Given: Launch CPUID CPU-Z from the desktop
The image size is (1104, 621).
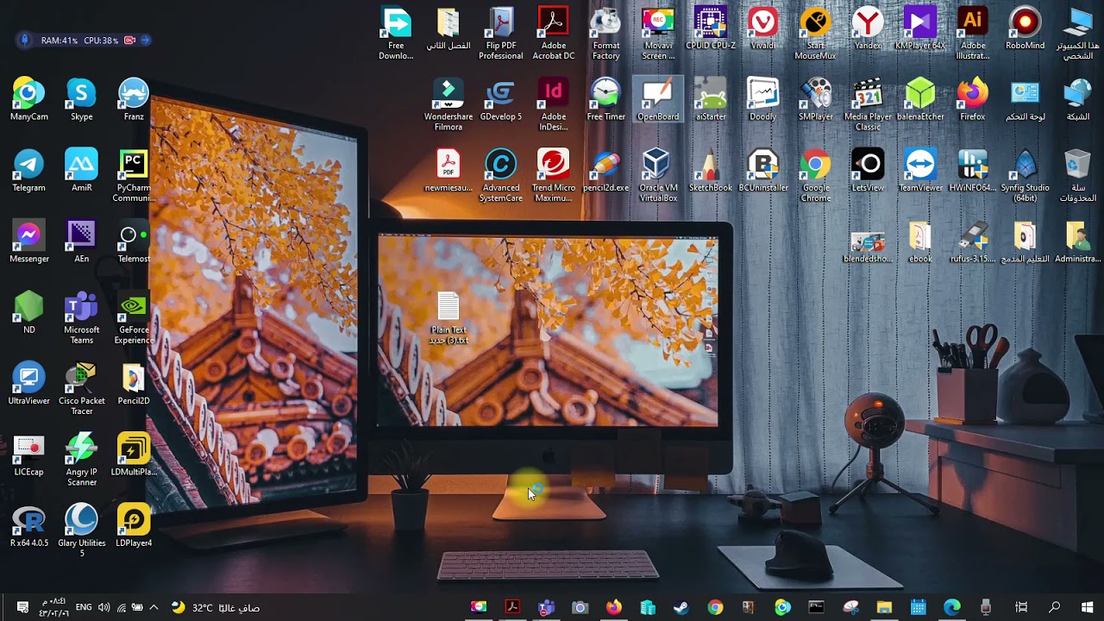Looking at the screenshot, I should [x=711, y=28].
